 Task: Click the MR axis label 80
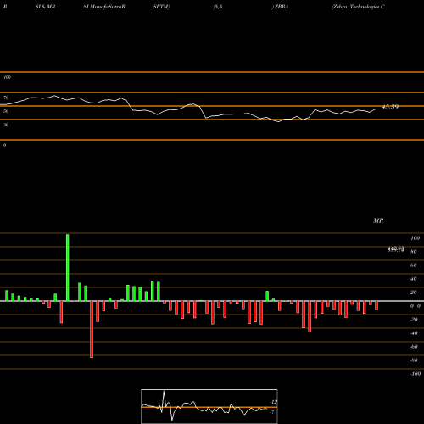click(414, 252)
